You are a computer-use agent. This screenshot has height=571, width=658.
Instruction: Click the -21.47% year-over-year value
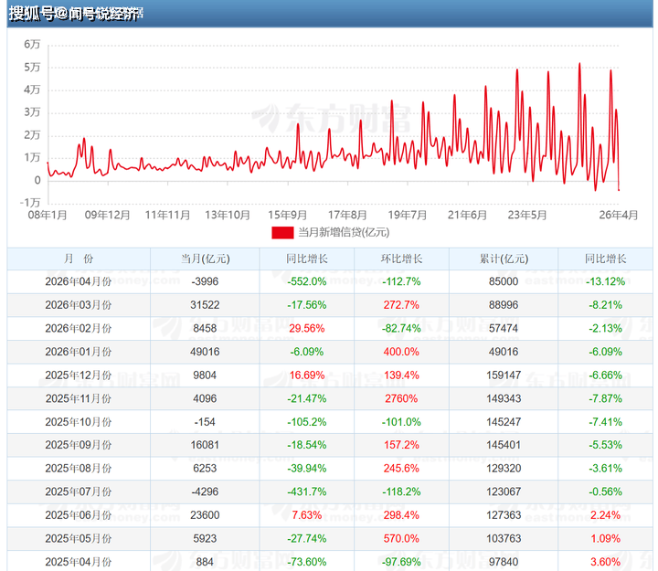307,398
